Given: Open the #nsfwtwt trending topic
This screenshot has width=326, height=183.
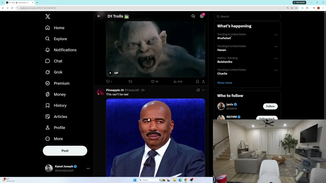Looking at the screenshot, I should (x=224, y=38).
